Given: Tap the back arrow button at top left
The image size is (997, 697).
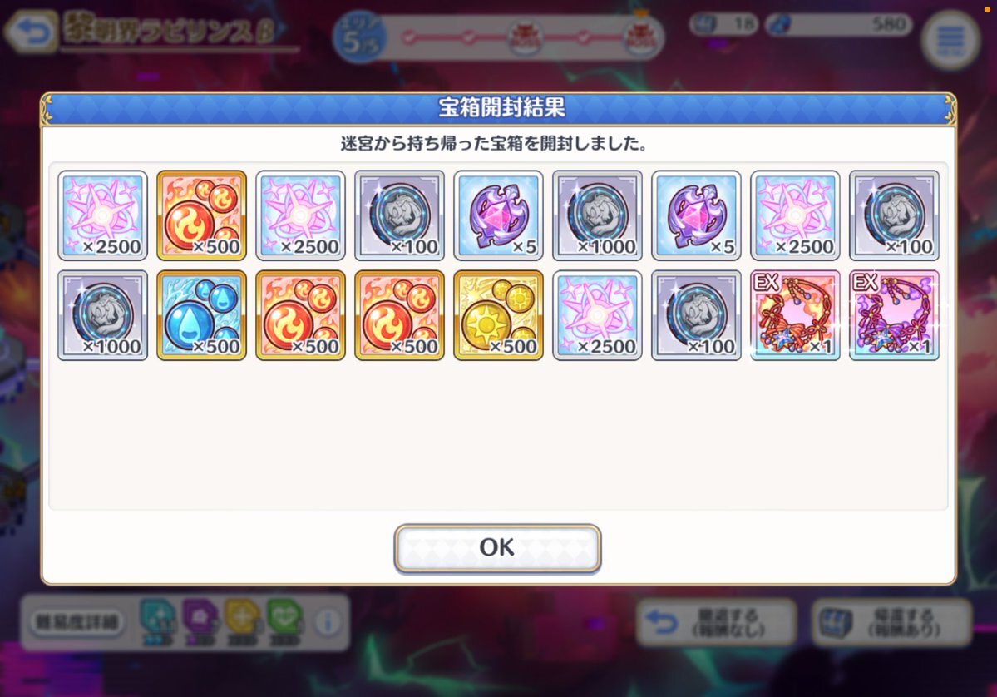Looking at the screenshot, I should coord(31,32).
